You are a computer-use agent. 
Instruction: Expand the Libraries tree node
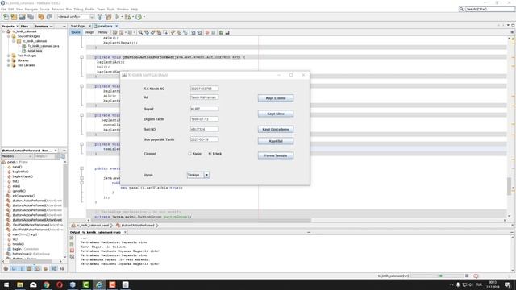tap(9, 60)
